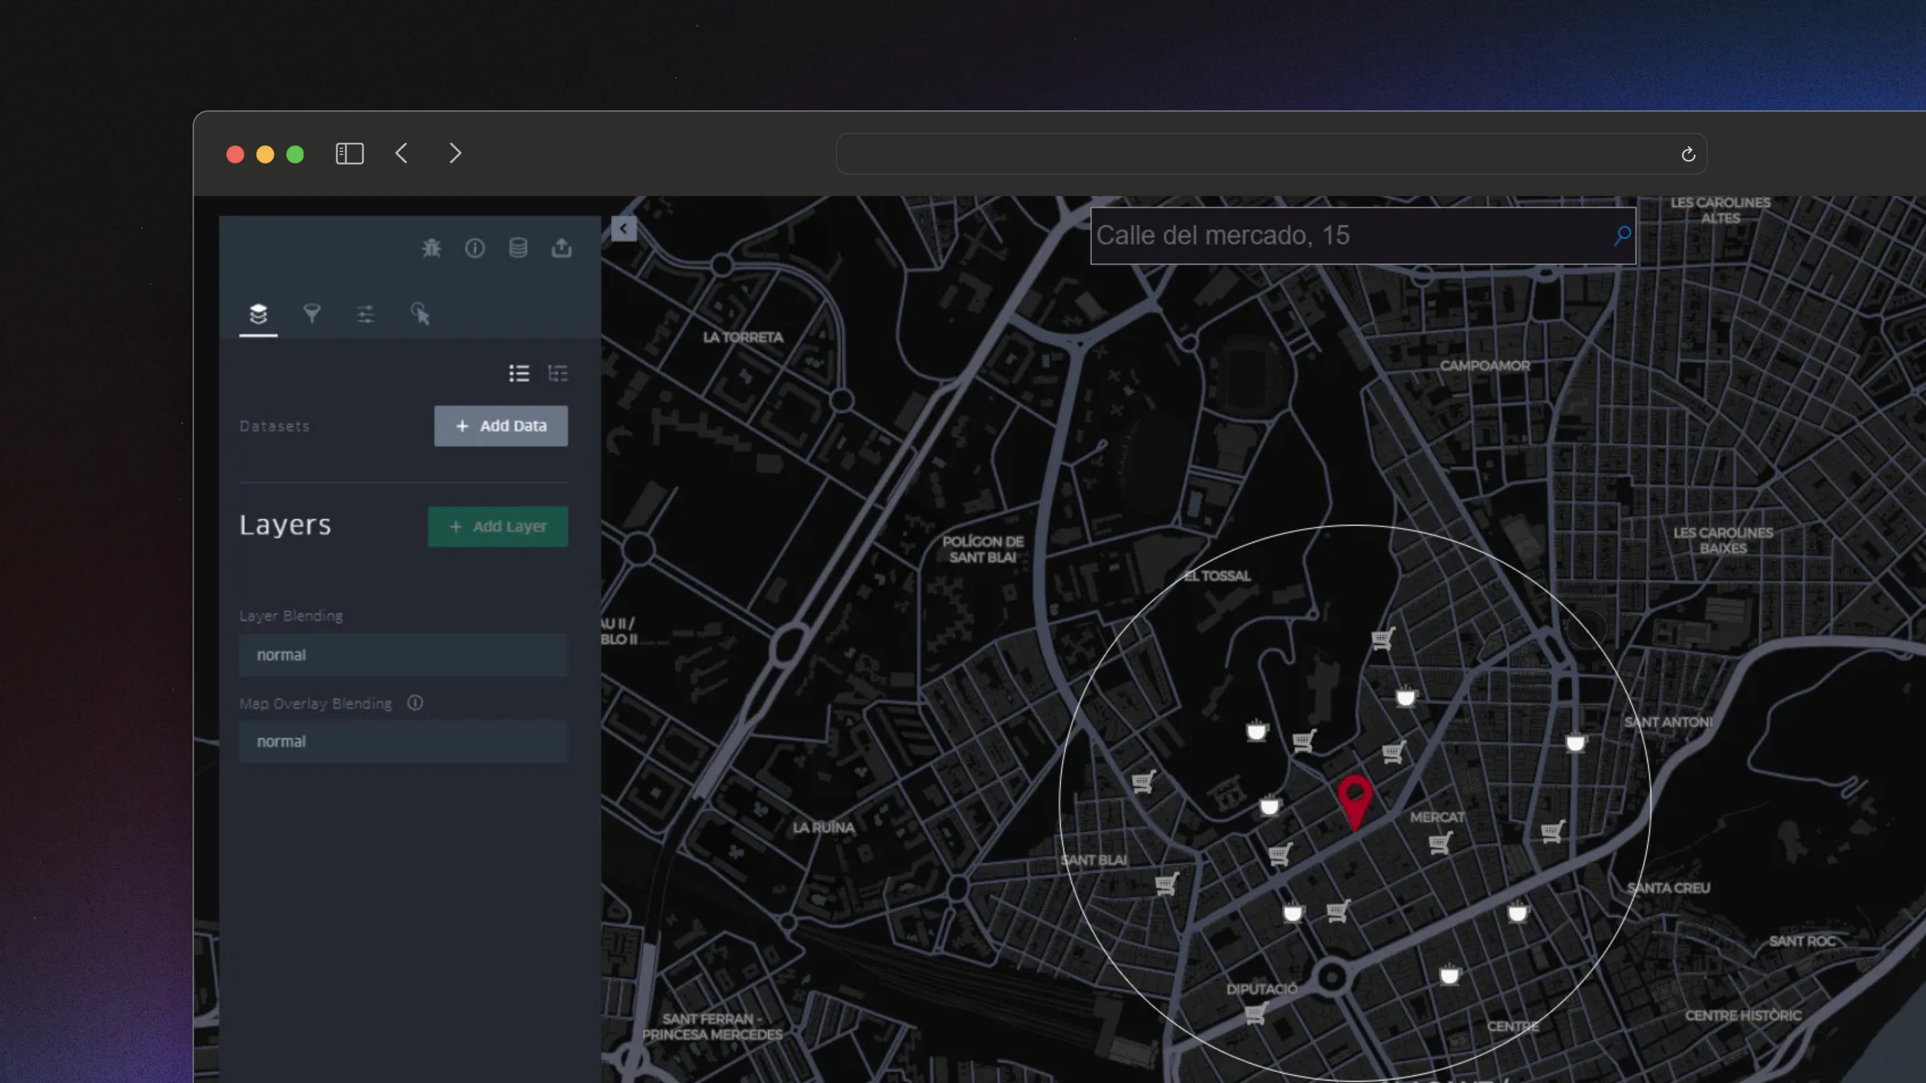Collapse the side panel with arrow
Screen dimensions: 1926x1083
click(623, 229)
